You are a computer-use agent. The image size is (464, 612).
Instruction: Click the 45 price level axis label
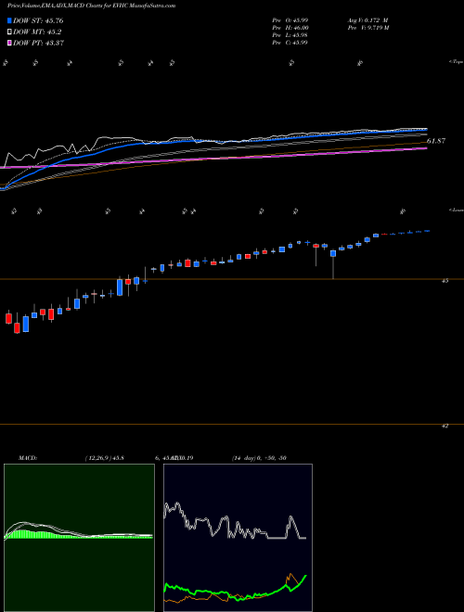tap(445, 281)
